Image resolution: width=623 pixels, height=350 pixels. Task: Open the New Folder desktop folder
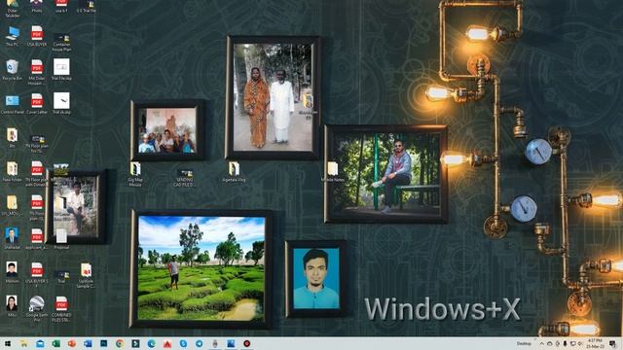point(12,171)
